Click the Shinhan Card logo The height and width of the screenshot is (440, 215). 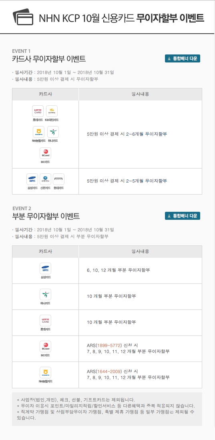point(46,179)
